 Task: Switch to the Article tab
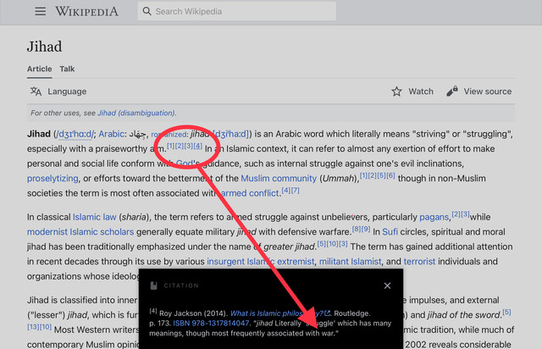click(40, 69)
